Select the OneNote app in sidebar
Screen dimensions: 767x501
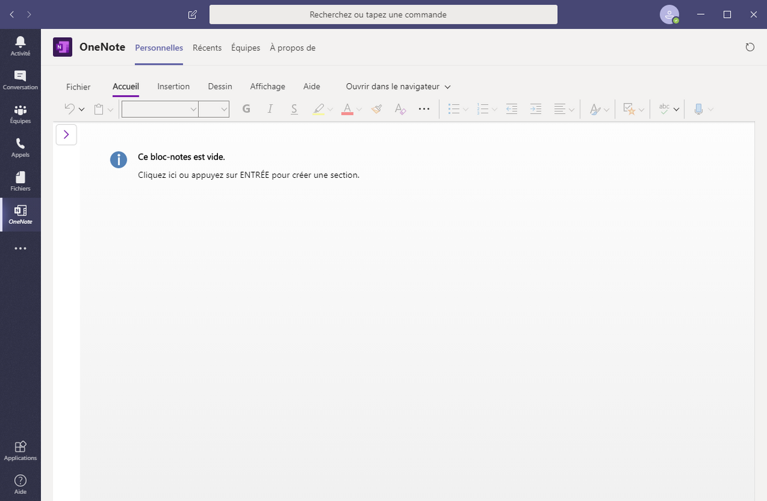20,215
